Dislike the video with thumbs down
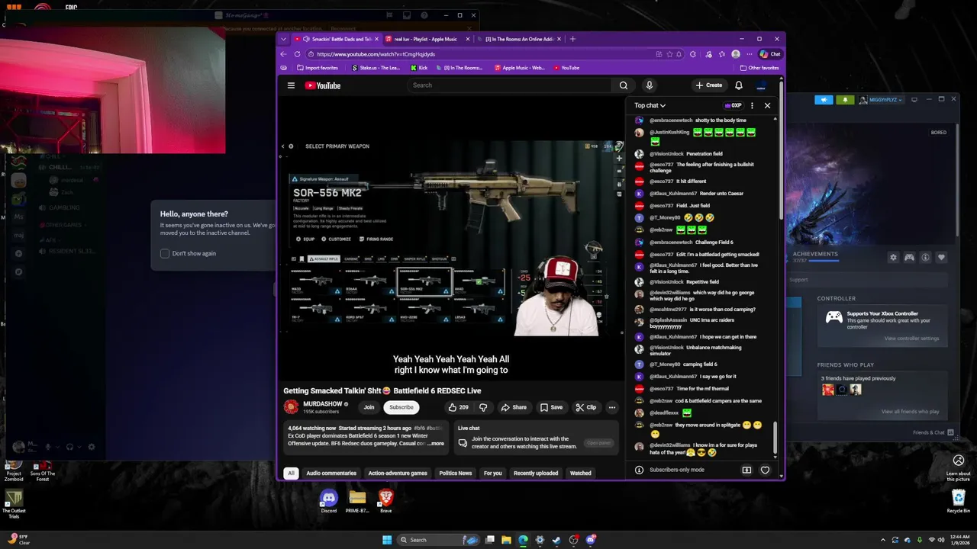977x549 pixels. click(x=482, y=407)
